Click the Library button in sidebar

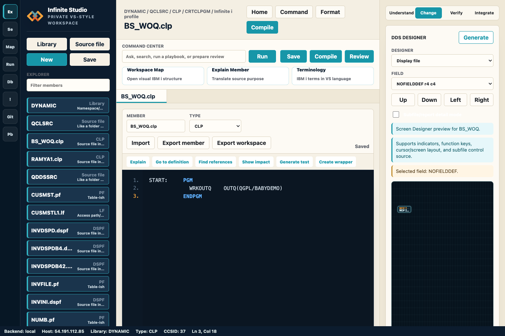(47, 44)
